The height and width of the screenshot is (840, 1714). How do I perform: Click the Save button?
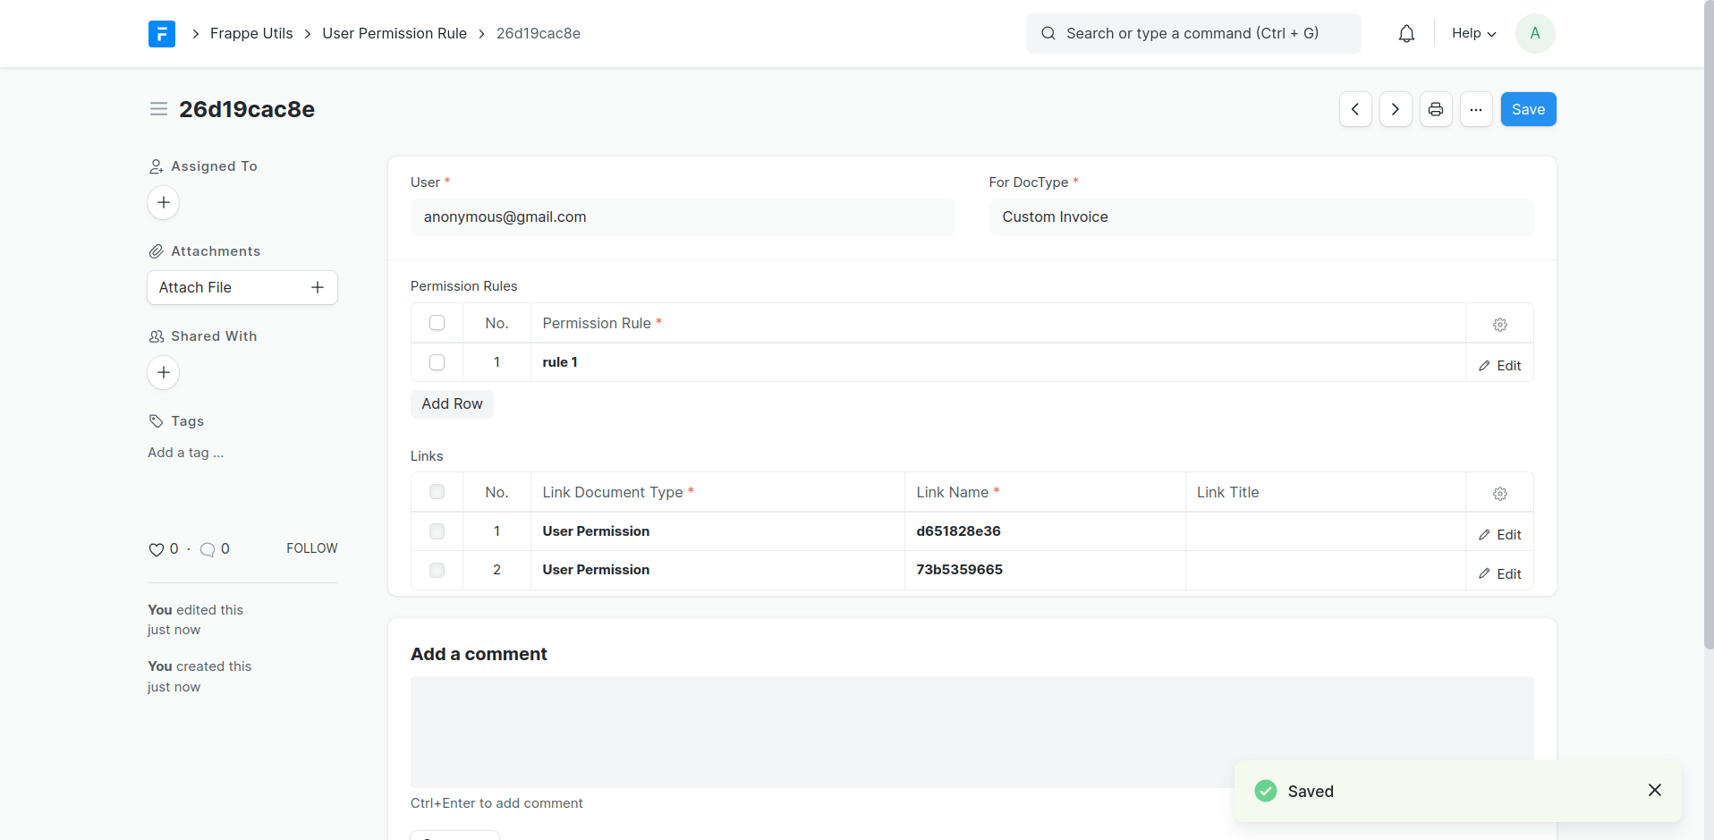pyautogui.click(x=1528, y=109)
